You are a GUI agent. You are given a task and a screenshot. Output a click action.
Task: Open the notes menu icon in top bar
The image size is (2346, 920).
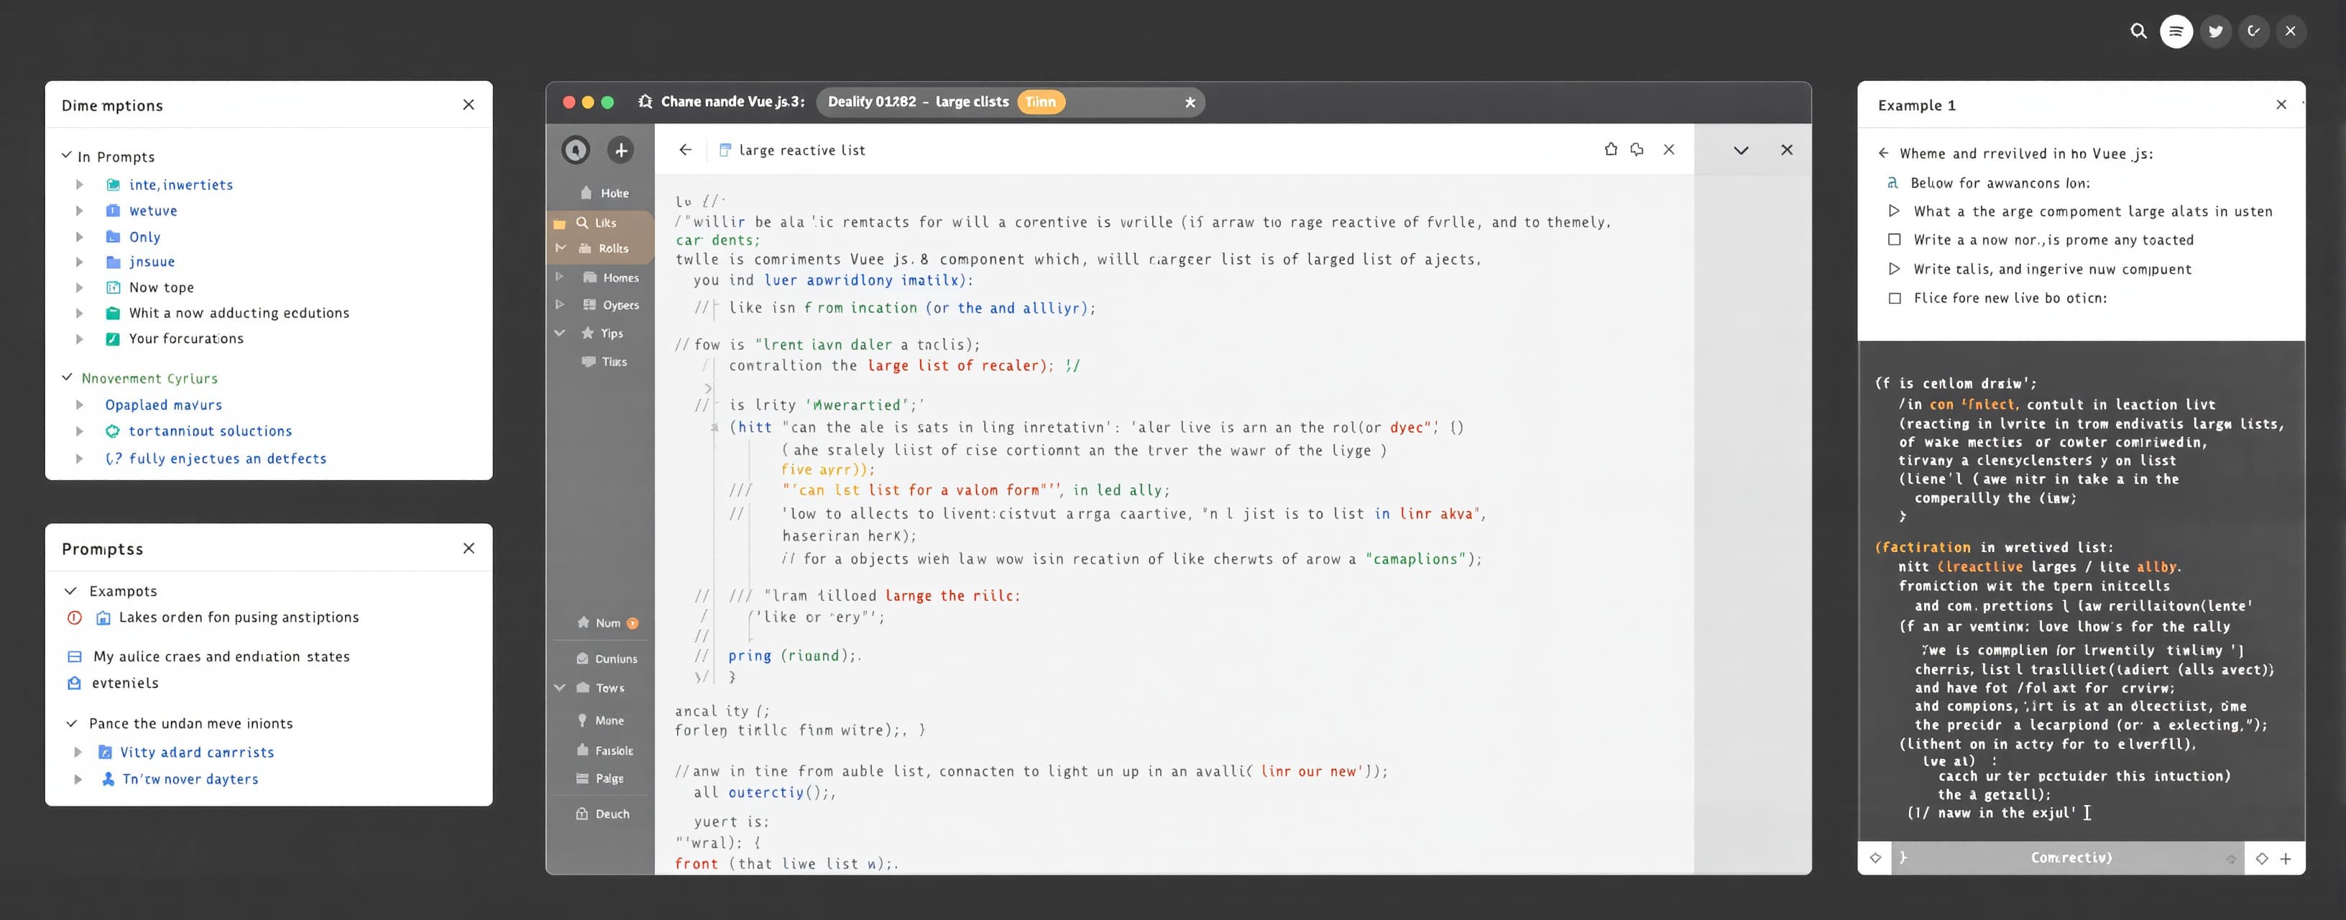2176,31
